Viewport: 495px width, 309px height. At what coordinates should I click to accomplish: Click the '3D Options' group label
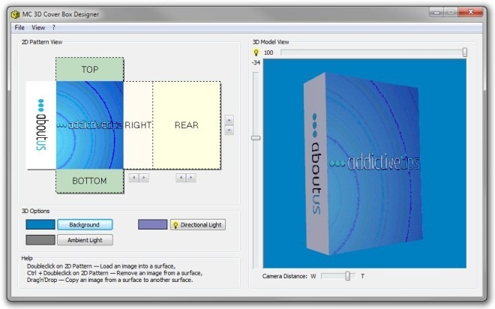coord(35,211)
